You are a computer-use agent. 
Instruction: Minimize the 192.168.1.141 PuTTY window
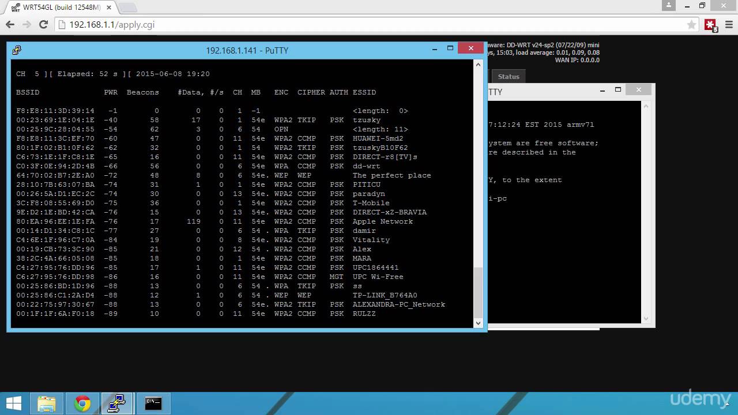[x=435, y=50]
